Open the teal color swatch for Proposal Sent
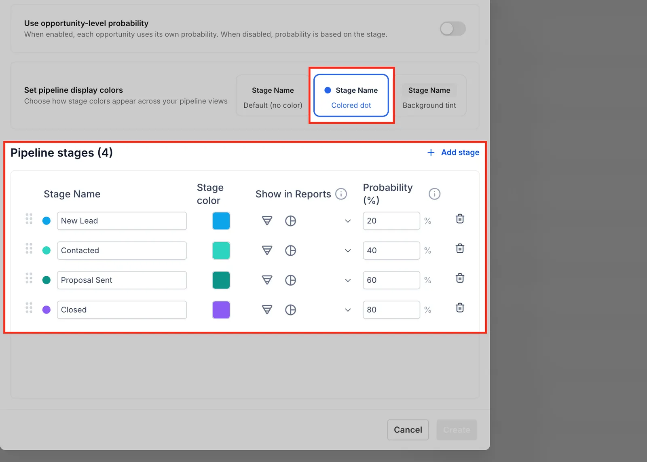Viewport: 647px width, 462px height. click(221, 280)
